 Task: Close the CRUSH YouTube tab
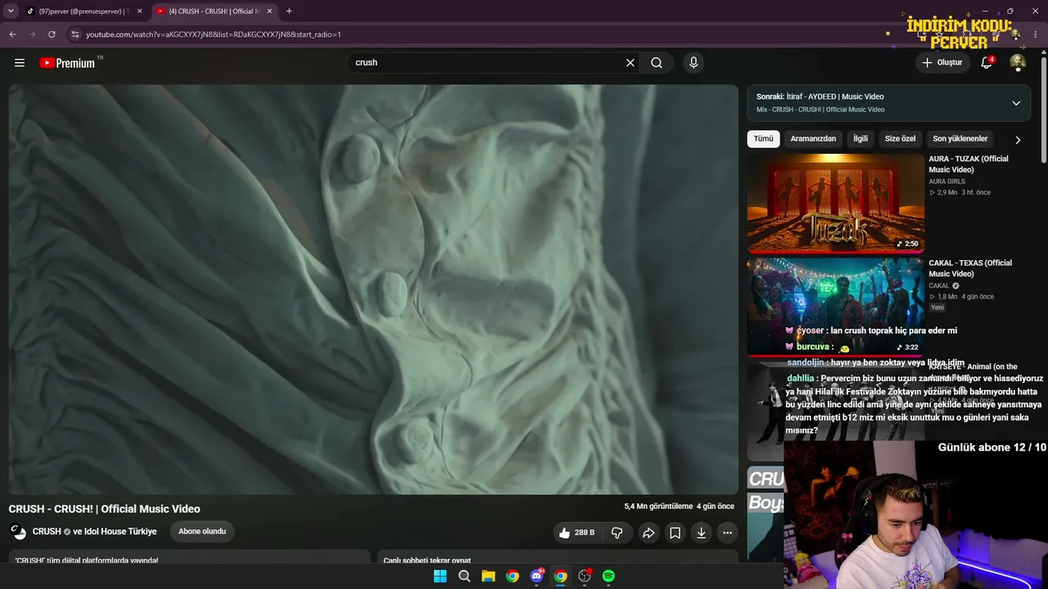pyautogui.click(x=270, y=11)
